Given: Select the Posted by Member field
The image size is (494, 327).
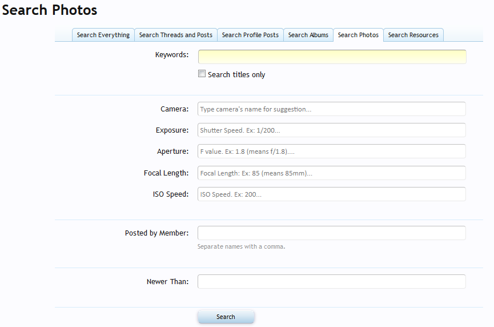Looking at the screenshot, I should click(x=332, y=233).
